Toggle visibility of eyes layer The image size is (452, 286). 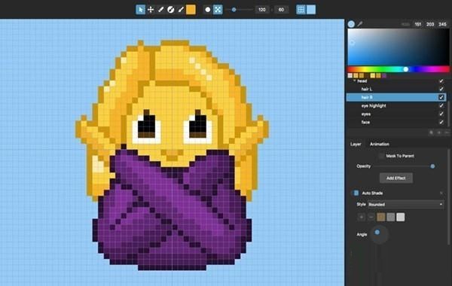coord(441,114)
